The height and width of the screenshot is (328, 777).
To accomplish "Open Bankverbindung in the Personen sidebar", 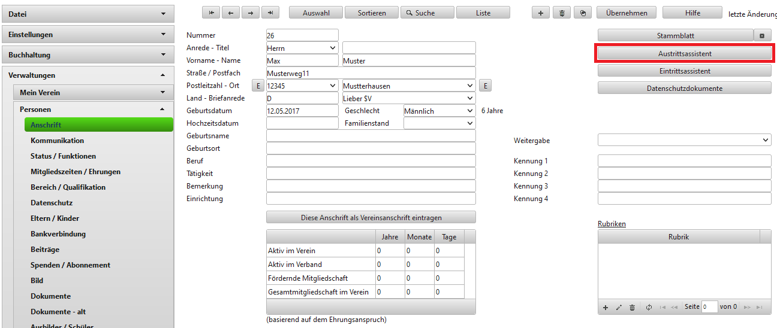I will click(x=58, y=234).
